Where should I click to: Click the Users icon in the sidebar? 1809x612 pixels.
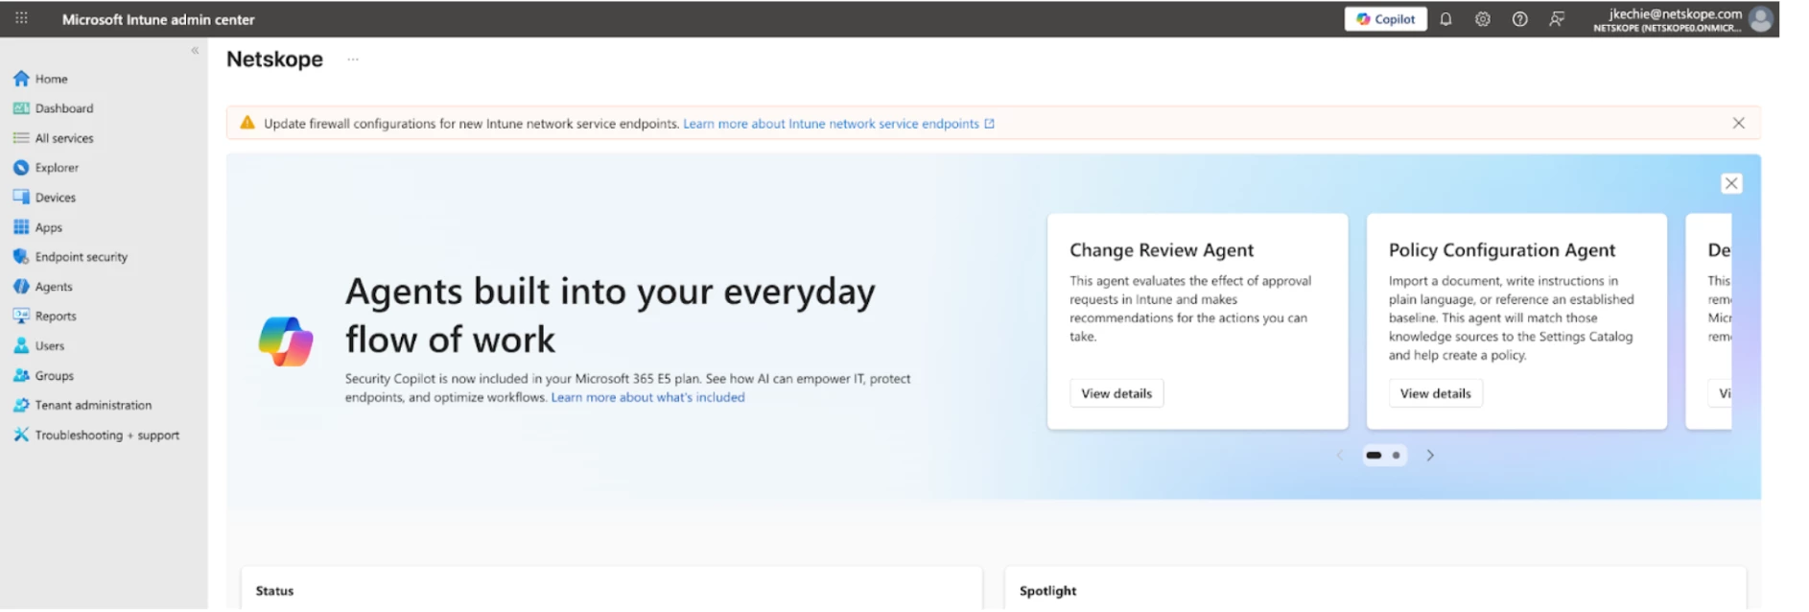click(21, 345)
